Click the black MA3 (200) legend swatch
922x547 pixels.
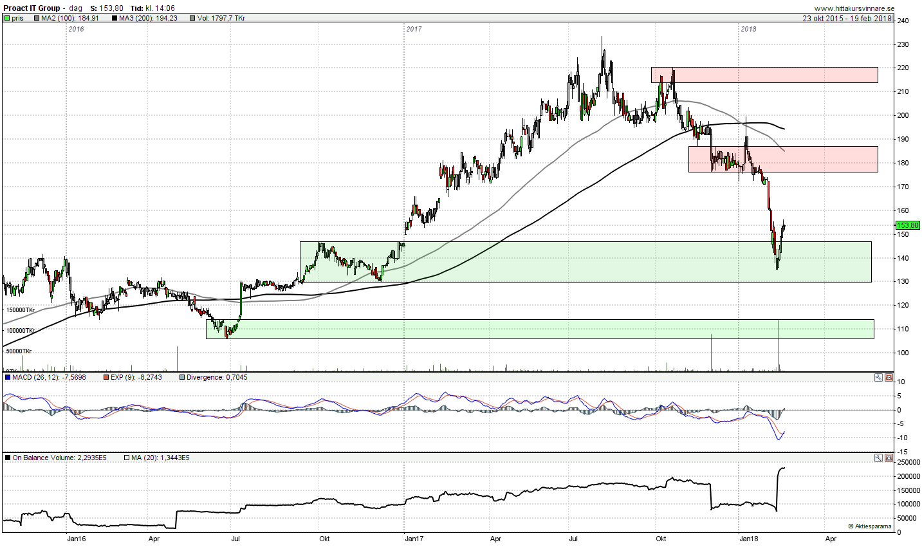point(115,19)
